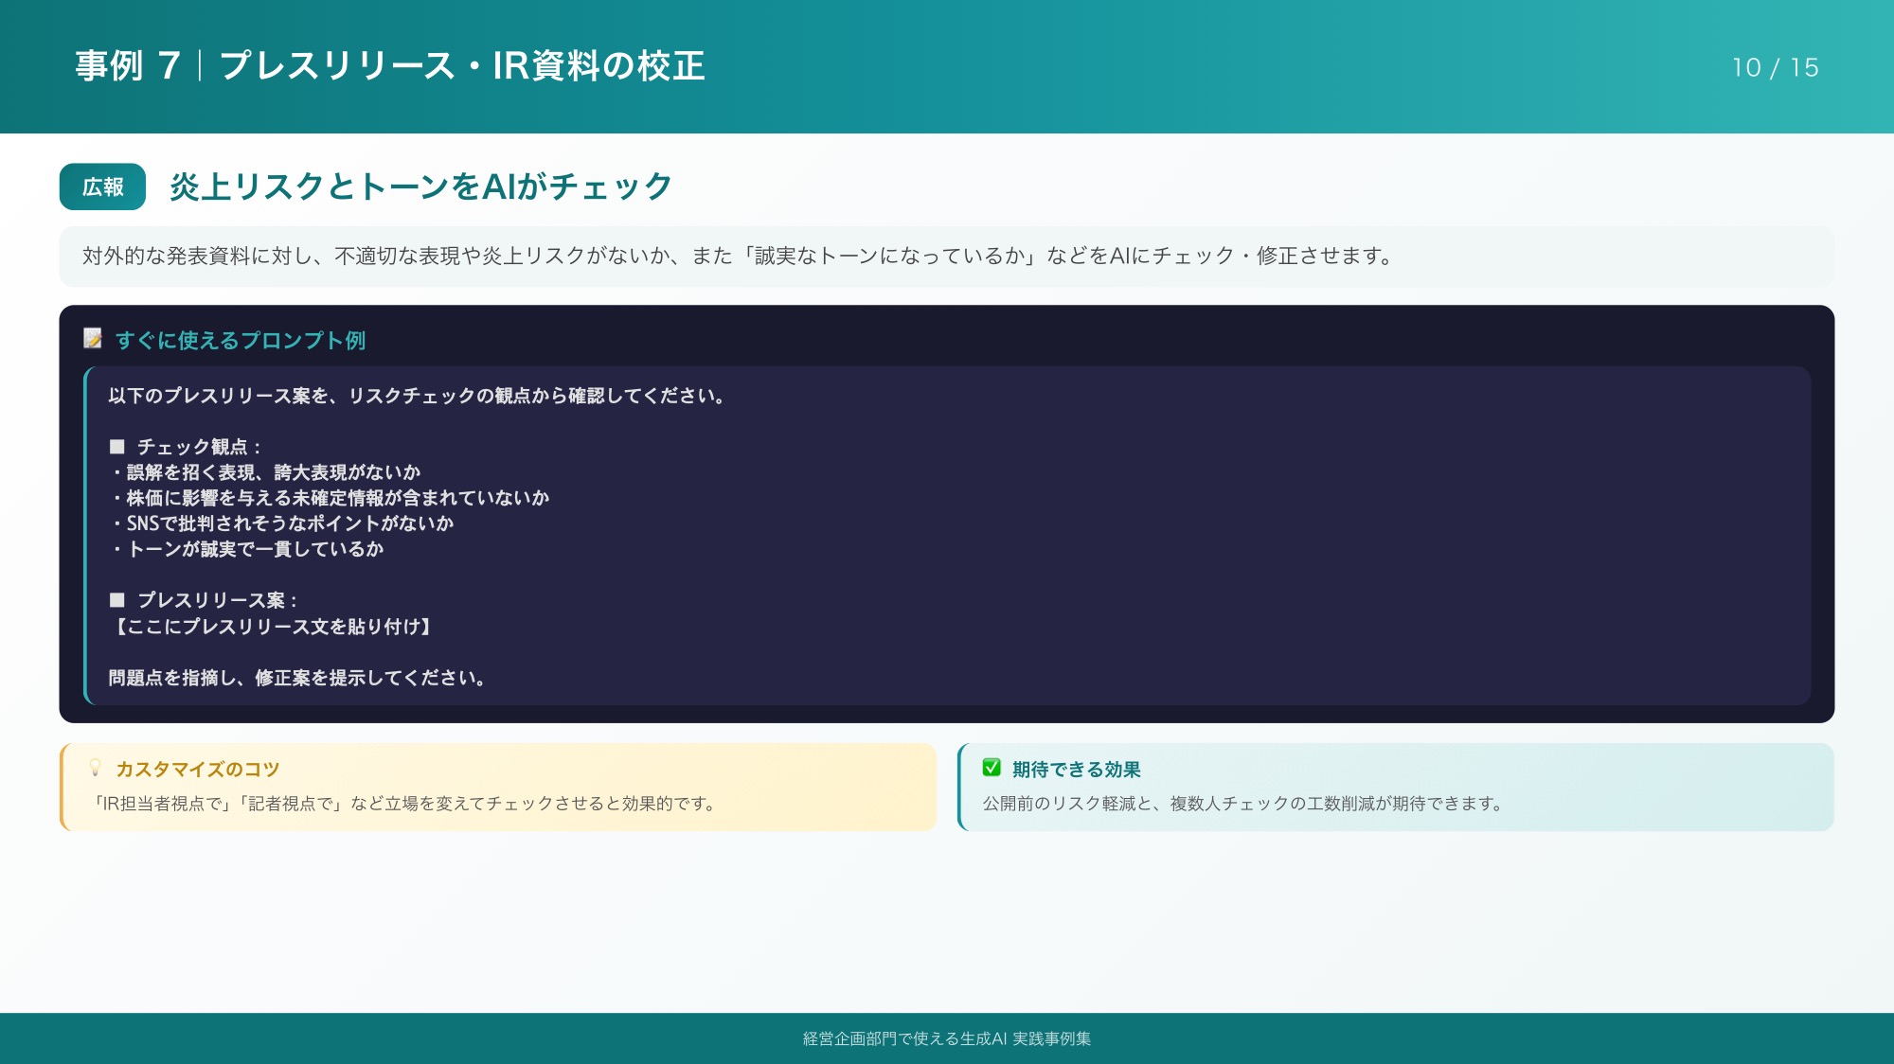
Task: Click the カスタマイズのコツ heading
Action: (x=198, y=770)
